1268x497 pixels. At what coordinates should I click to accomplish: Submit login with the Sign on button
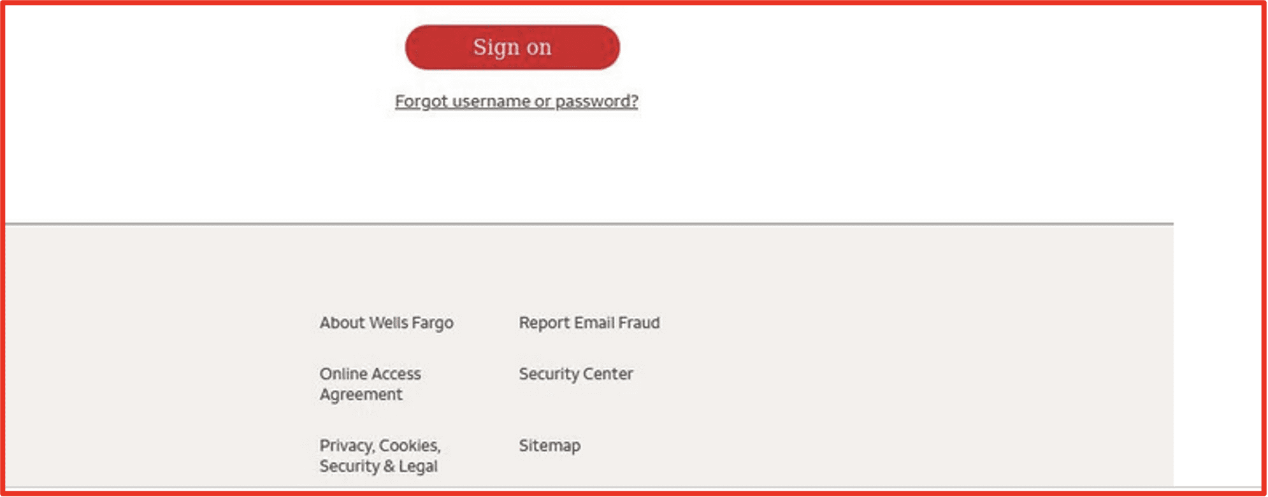pos(512,47)
